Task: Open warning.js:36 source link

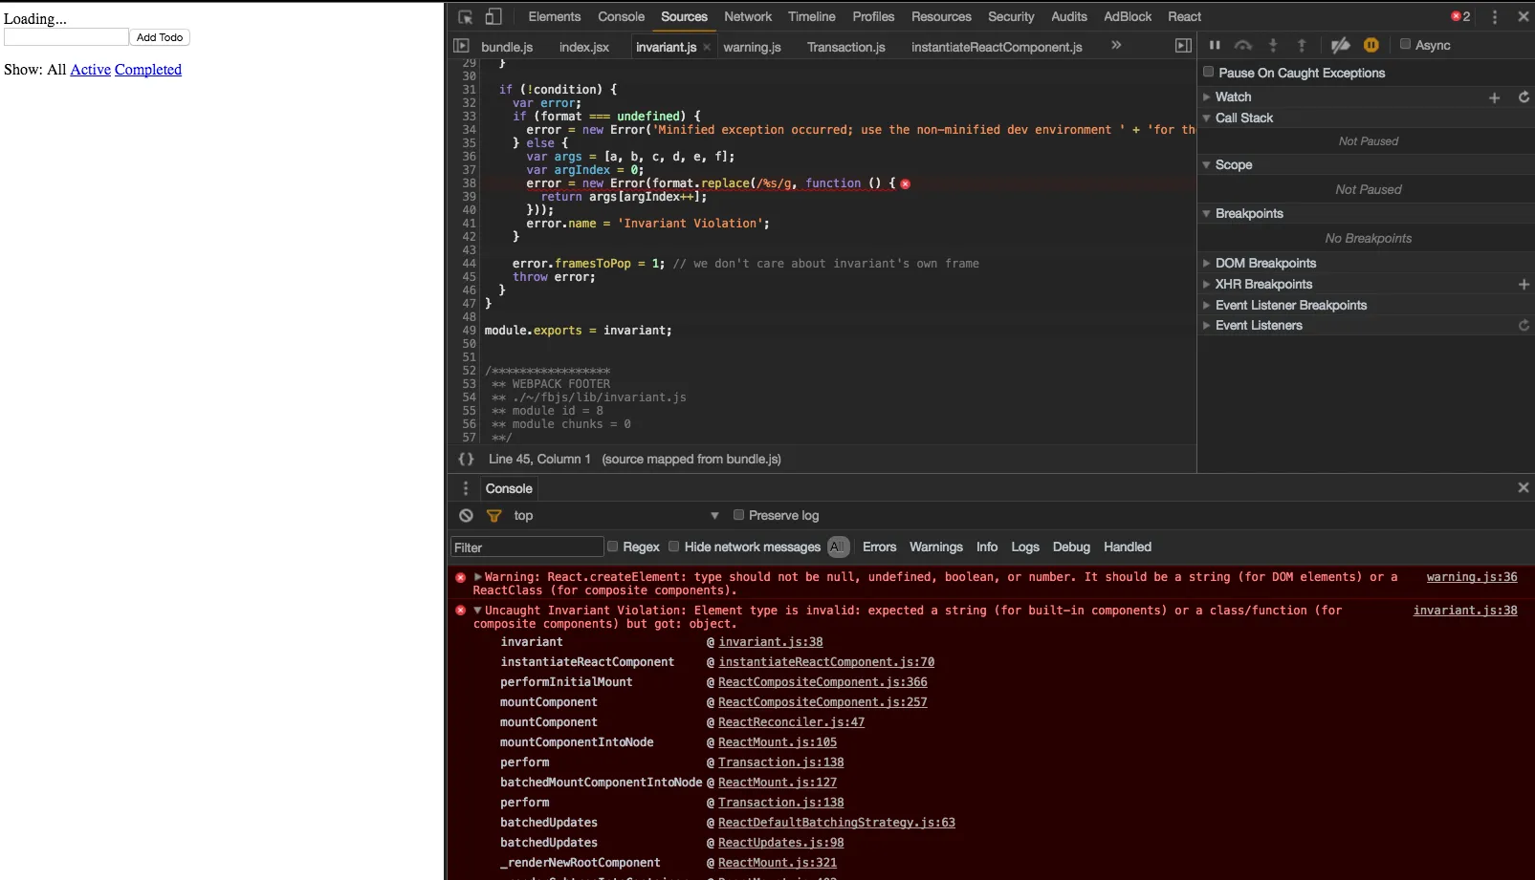Action: point(1471,577)
